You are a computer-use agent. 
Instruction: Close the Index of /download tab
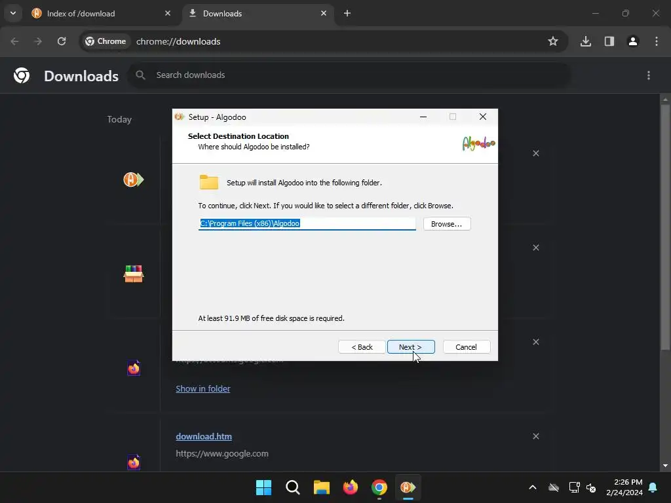[168, 13]
